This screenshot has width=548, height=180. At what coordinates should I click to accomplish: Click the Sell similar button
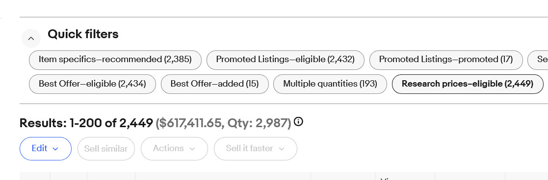106,149
